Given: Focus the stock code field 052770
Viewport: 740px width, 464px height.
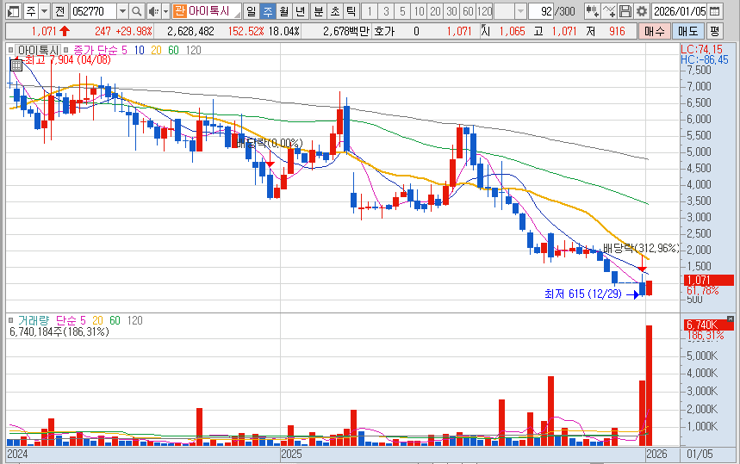Looking at the screenshot, I should pos(93,11).
